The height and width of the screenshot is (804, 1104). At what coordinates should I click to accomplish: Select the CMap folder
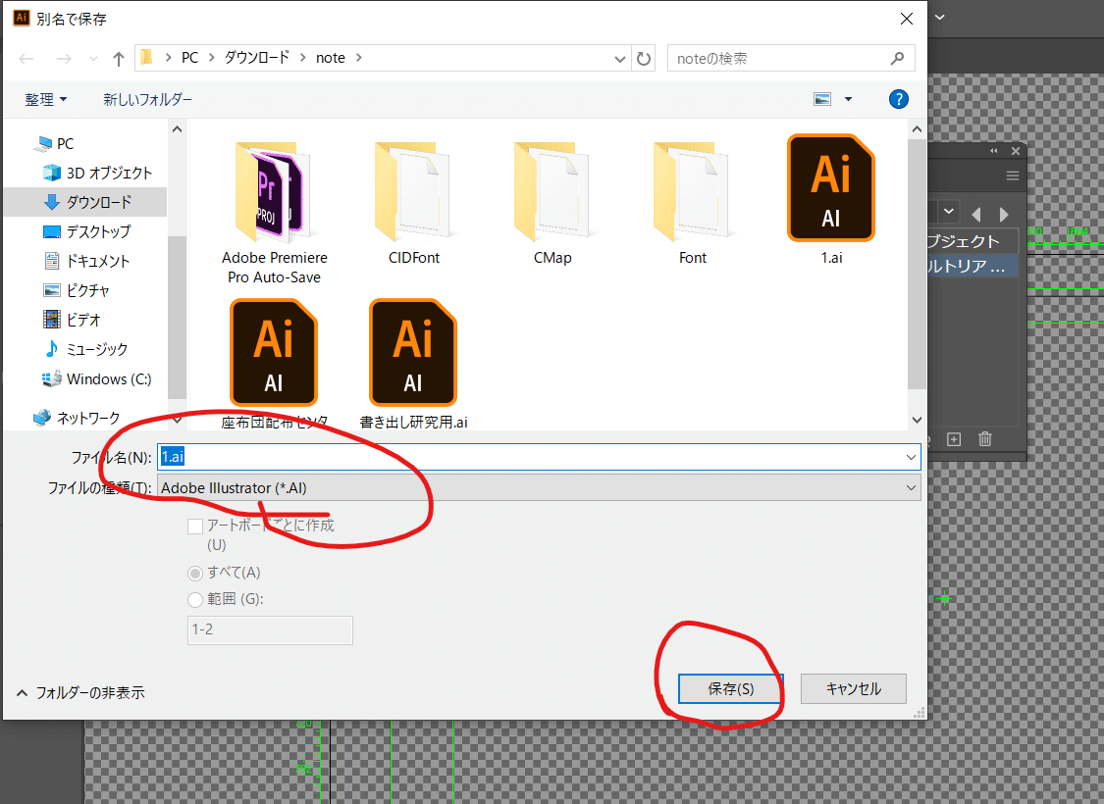[552, 203]
